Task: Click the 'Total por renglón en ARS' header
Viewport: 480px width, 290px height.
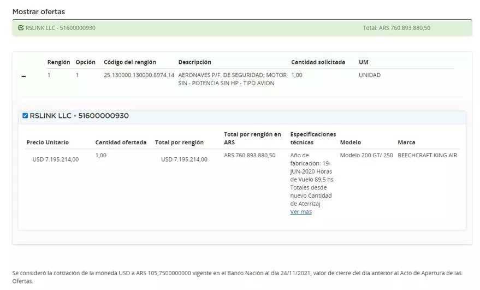Action: (x=252, y=138)
